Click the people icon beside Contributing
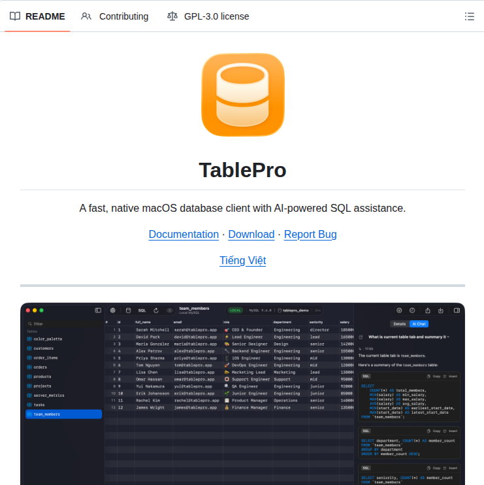 coord(86,16)
